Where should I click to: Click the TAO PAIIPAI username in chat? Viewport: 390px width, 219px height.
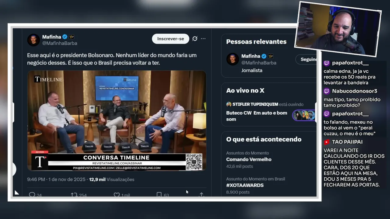point(347,142)
